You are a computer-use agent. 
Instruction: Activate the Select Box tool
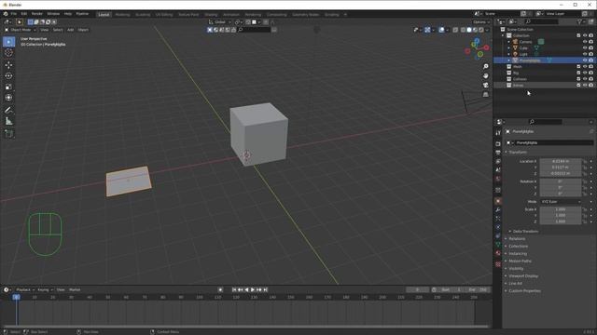pos(8,41)
